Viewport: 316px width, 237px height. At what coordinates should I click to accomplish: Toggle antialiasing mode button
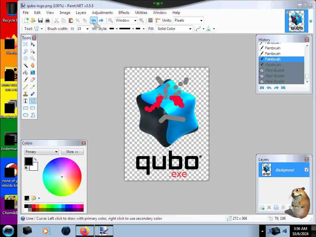point(200,29)
